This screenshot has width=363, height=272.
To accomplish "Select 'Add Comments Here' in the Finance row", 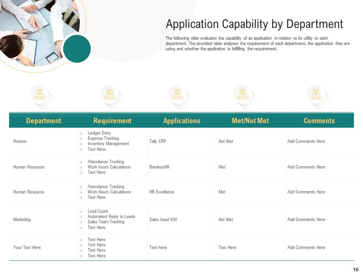I will tap(306, 141).
